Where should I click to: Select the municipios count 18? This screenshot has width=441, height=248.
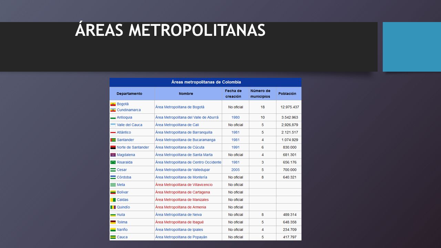tap(263, 107)
